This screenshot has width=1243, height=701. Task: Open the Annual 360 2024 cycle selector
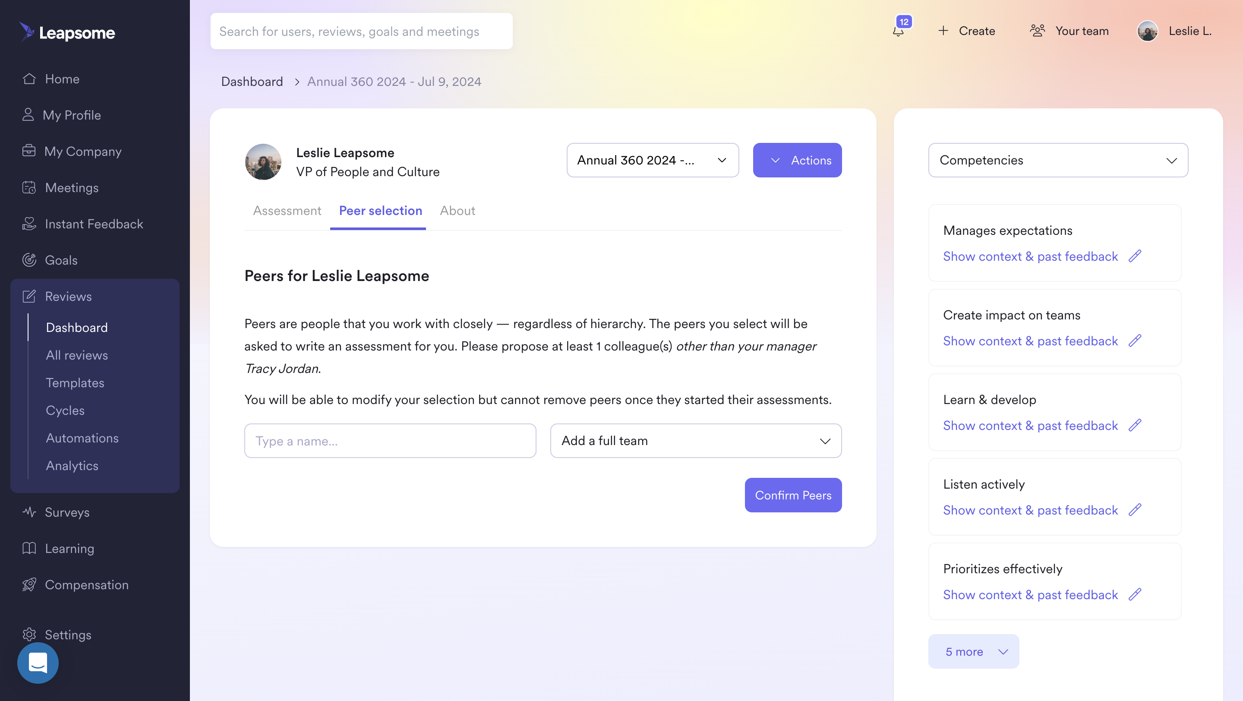pyautogui.click(x=653, y=160)
